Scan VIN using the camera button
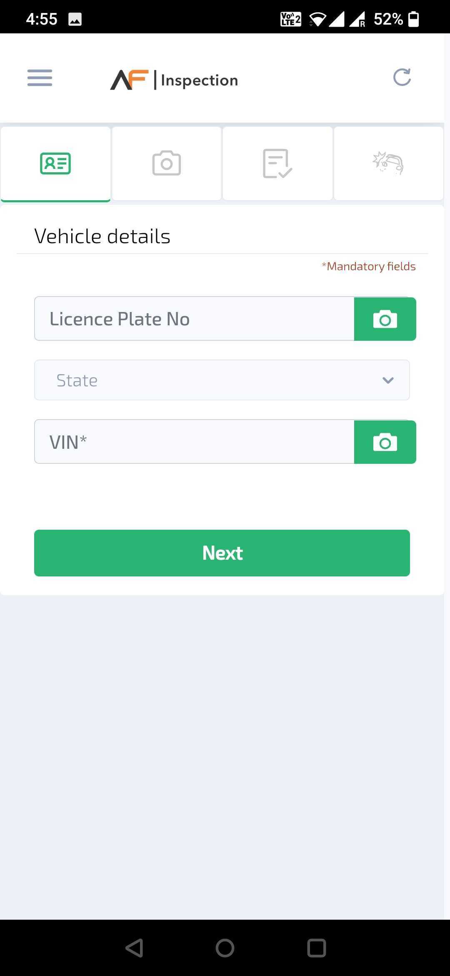Image resolution: width=450 pixels, height=976 pixels. [385, 442]
